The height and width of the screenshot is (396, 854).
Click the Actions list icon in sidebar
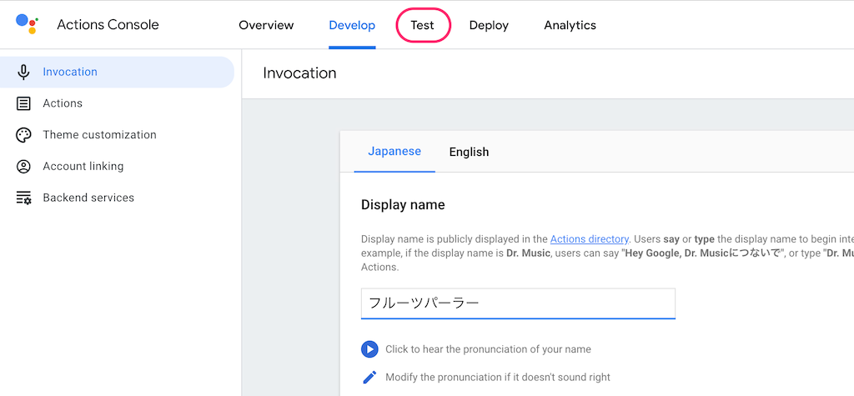coord(23,103)
